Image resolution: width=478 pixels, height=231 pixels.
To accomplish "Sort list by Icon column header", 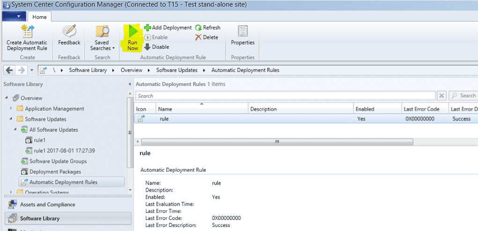I will (145, 109).
